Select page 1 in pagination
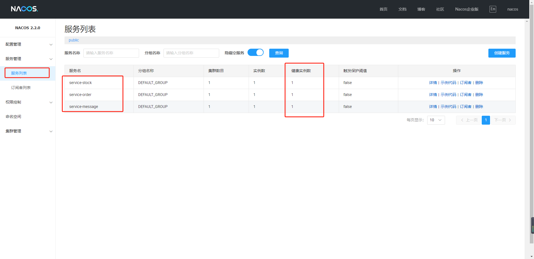The height and width of the screenshot is (259, 534). tap(486, 120)
